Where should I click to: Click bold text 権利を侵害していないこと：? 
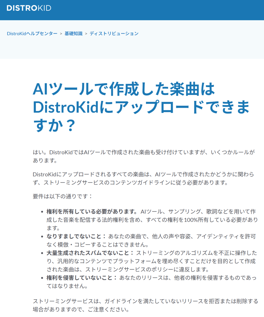82,277
